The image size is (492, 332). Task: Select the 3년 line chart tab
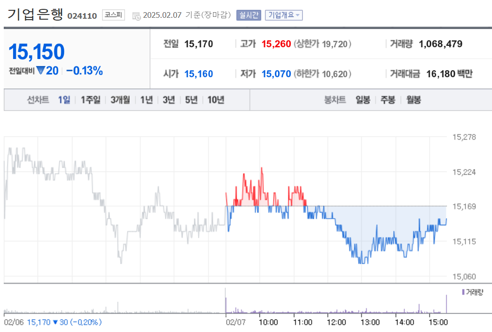(x=169, y=100)
